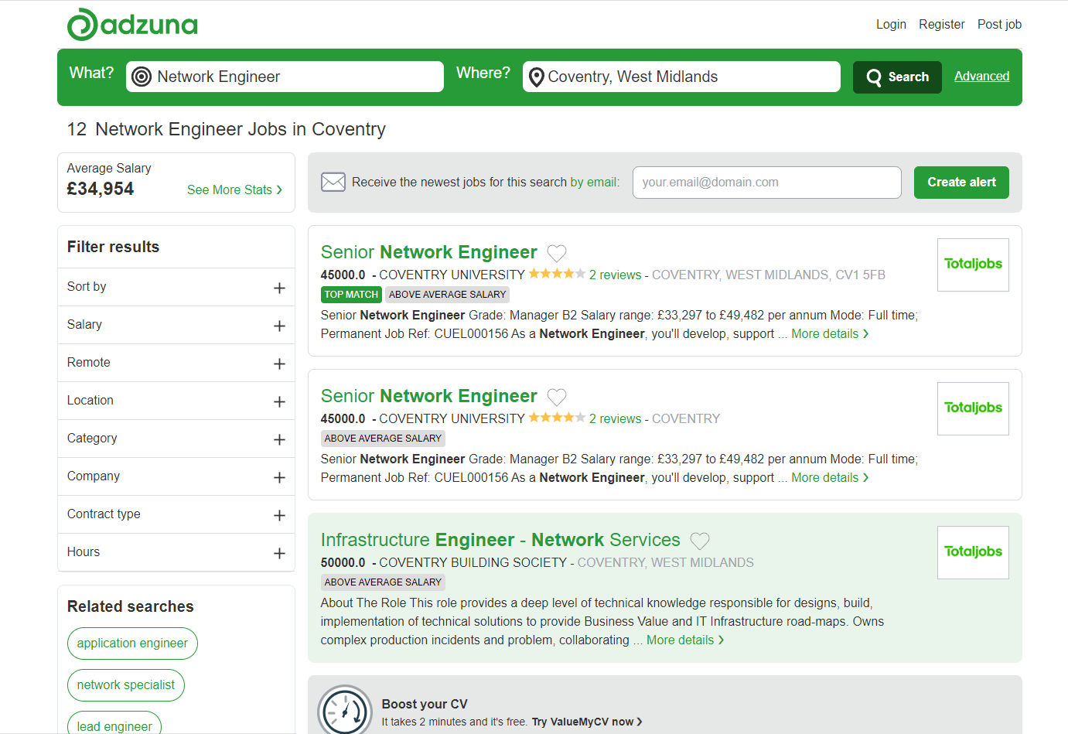Click the star rating for Coventry University
This screenshot has width=1068, height=734.
557,274
